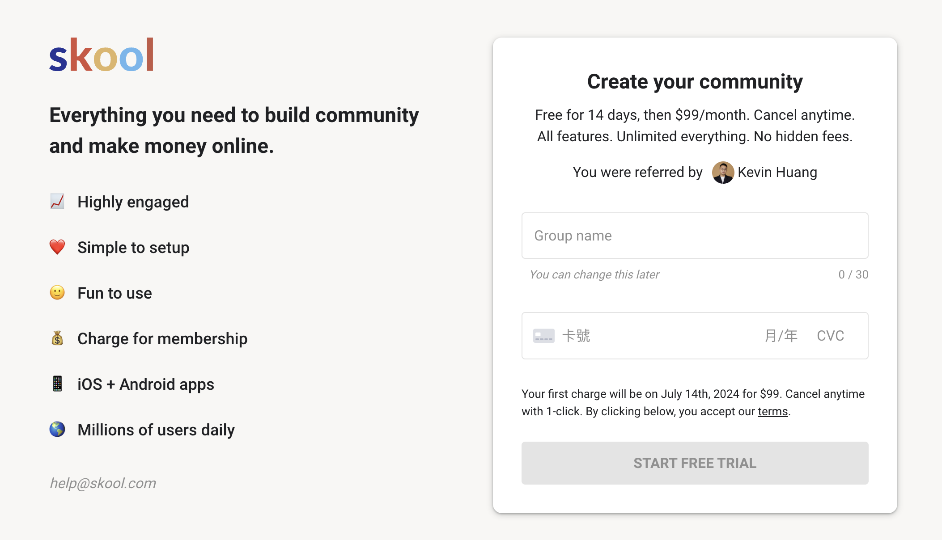Click the globe emoji icon
This screenshot has height=540, width=942.
(x=57, y=430)
